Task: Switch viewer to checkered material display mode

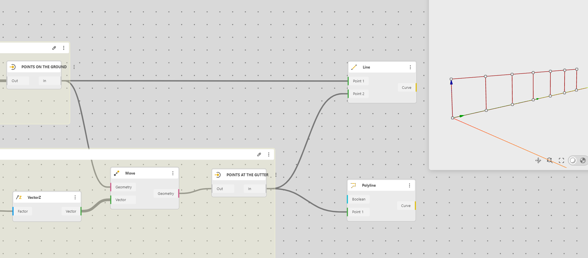Action: click(x=583, y=160)
